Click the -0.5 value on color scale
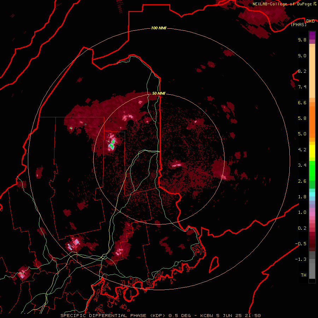 [x=301, y=243]
